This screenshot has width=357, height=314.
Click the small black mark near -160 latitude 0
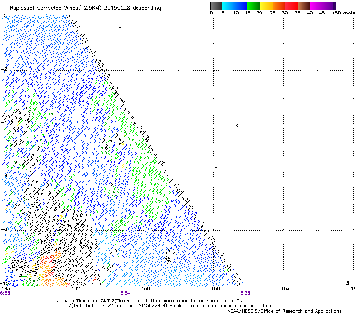click(120, 28)
